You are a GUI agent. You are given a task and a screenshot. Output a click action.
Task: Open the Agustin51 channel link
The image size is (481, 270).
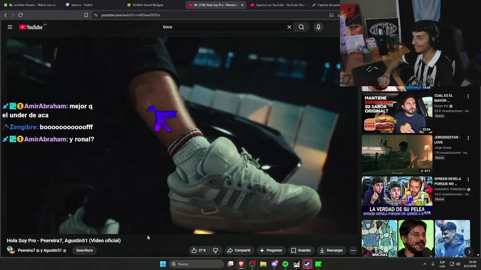(53, 250)
